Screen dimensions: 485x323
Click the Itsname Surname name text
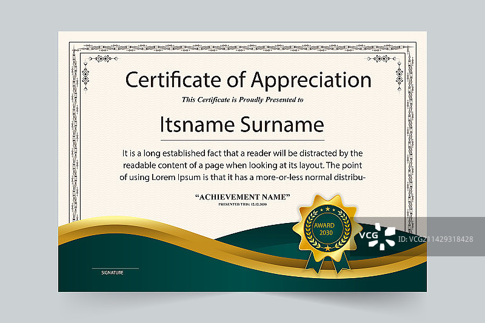pos(242,125)
